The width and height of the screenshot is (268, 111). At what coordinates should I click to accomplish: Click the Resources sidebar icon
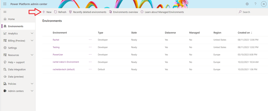point(5,55)
